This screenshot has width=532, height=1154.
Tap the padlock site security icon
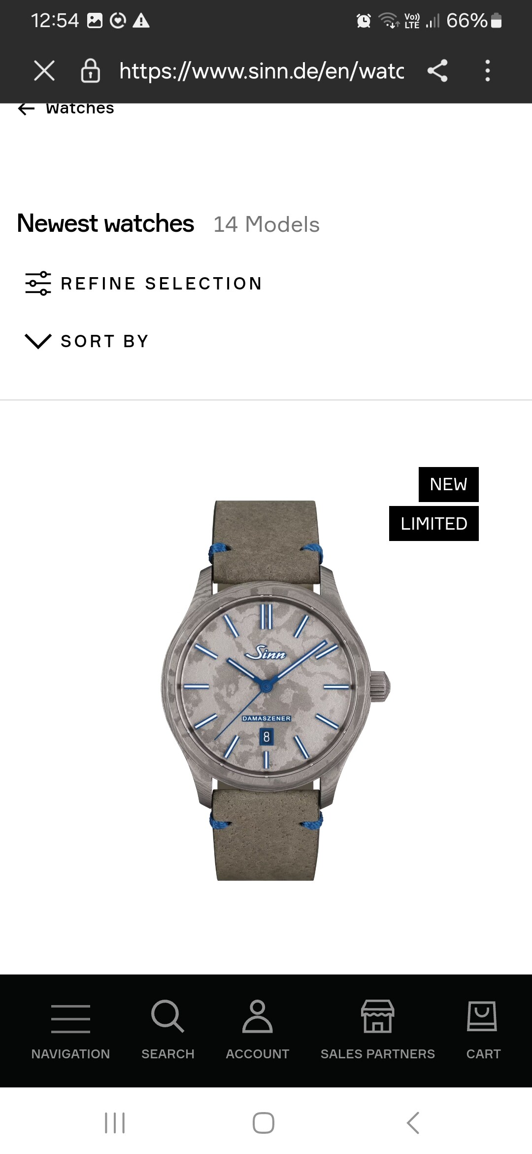[91, 71]
